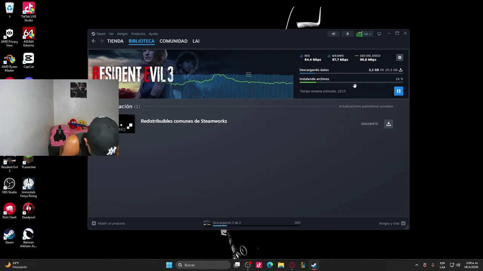Open Task View in taskbar
Screen dimensions: 483x271
click(x=237, y=265)
